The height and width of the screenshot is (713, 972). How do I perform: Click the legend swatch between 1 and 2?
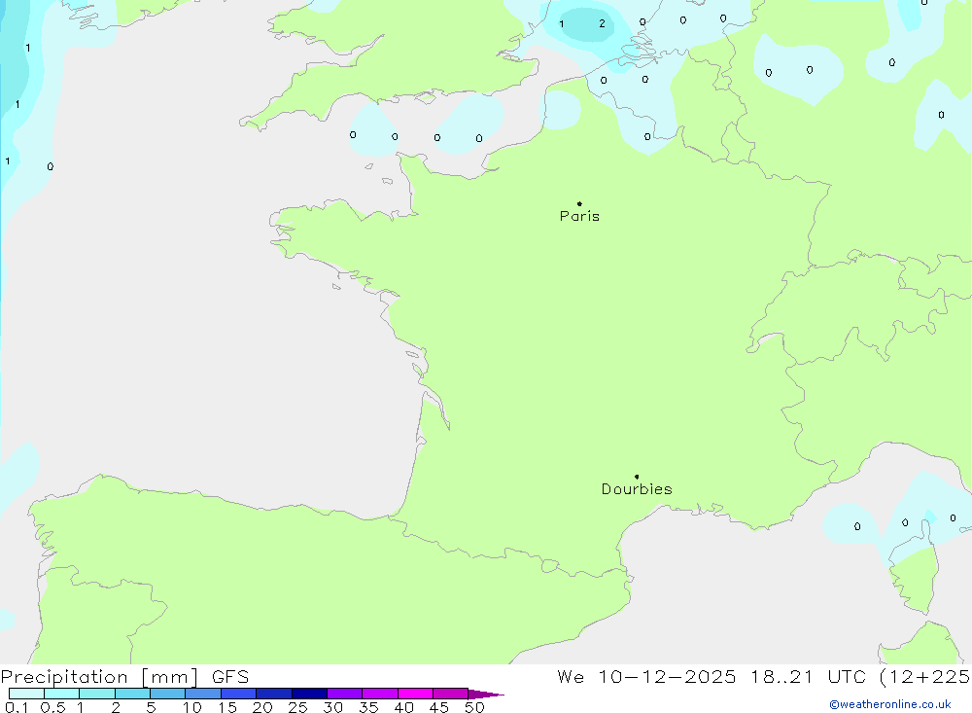coord(97,694)
